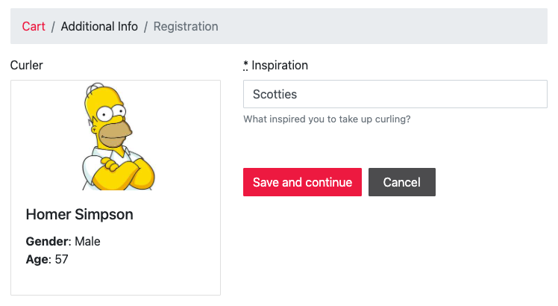The image size is (558, 306).
Task: Click the Inspiration text field
Action: pyautogui.click(x=395, y=94)
